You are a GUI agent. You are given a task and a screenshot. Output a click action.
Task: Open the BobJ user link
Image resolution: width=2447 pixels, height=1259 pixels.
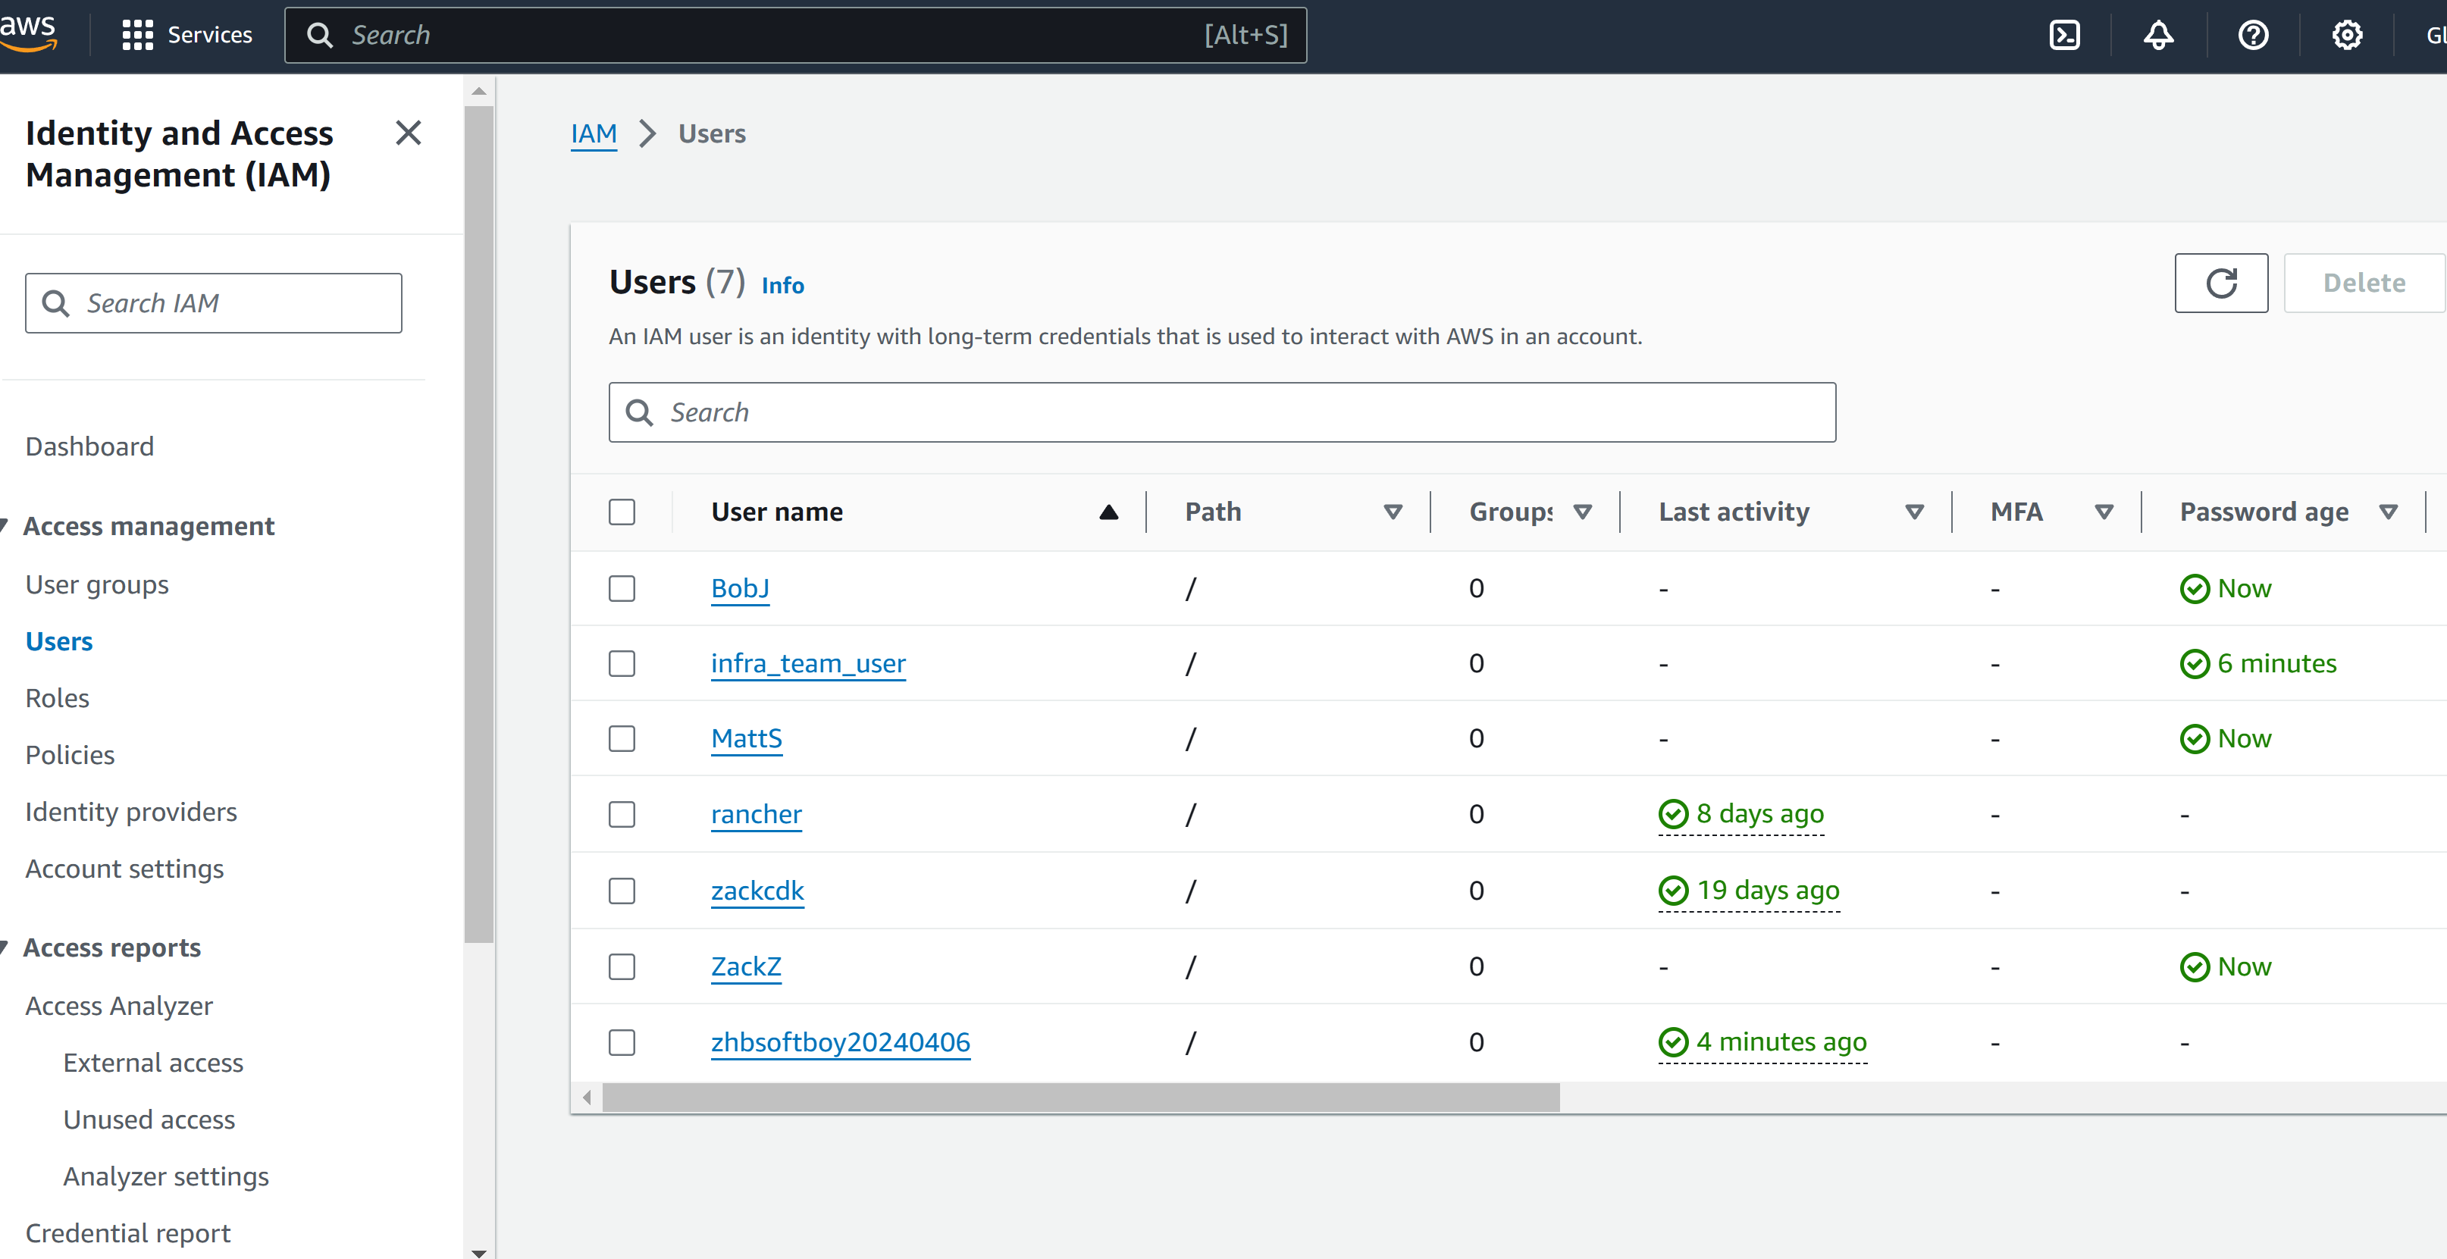740,589
